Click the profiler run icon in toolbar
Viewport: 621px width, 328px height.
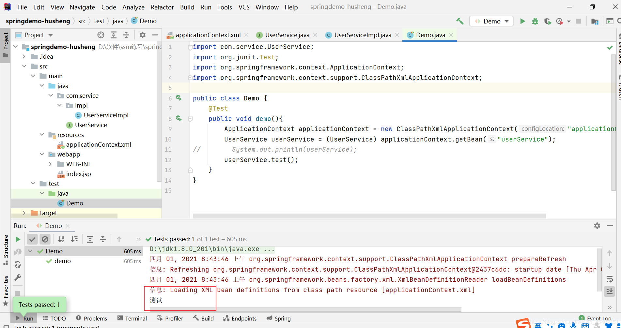(560, 21)
